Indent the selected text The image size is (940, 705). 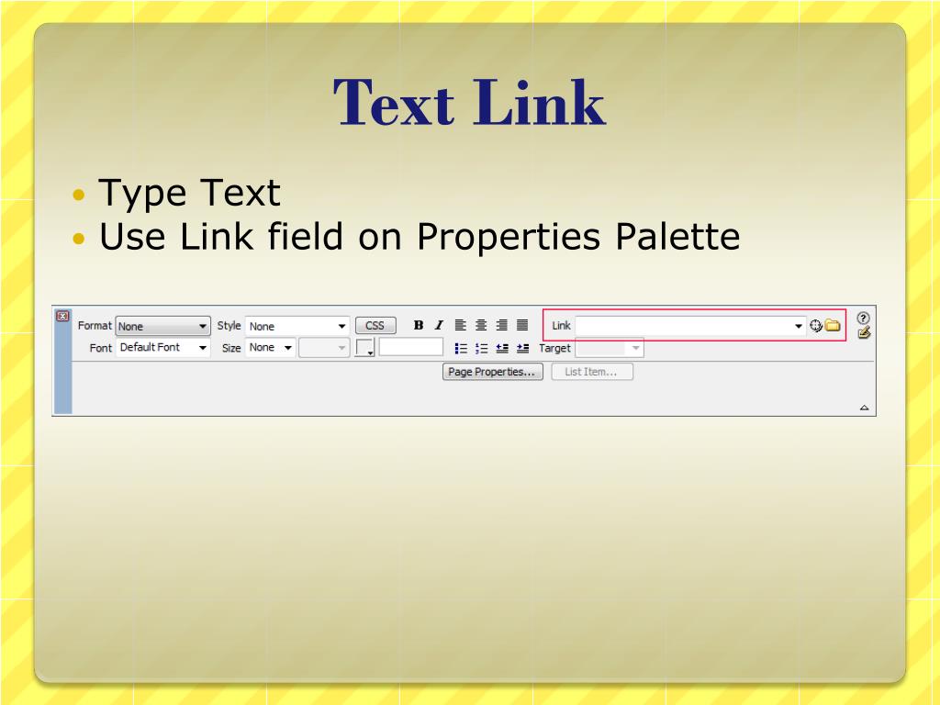click(x=522, y=348)
